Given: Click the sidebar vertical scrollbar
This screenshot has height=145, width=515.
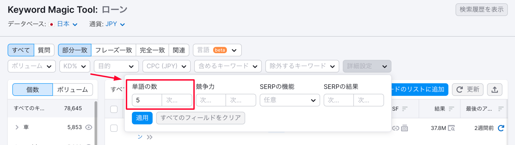Looking at the screenshot, I should [96, 123].
